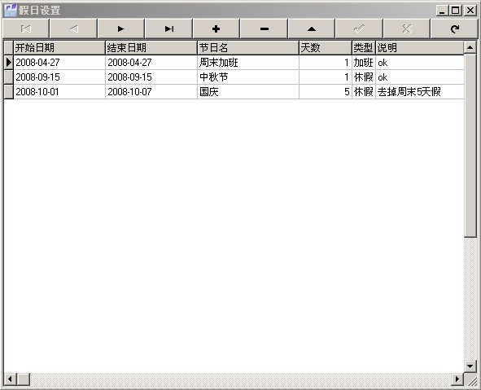
Task: Click vertical scrollbar down arrow
Action: point(470,366)
